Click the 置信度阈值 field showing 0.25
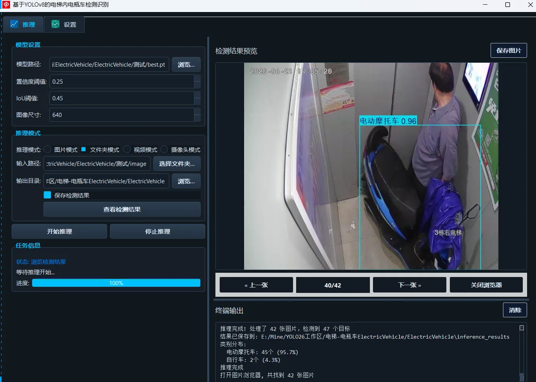Image resolution: width=536 pixels, height=382 pixels. pyautogui.click(x=121, y=81)
